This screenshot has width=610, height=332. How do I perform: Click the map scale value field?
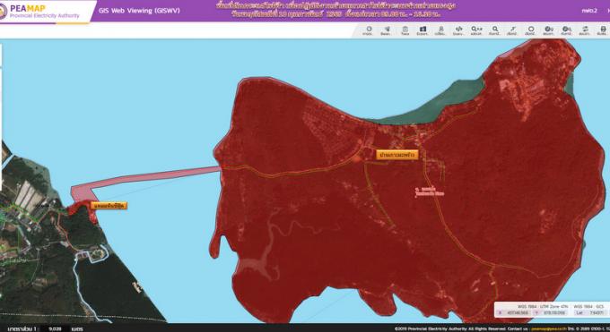[56, 328]
